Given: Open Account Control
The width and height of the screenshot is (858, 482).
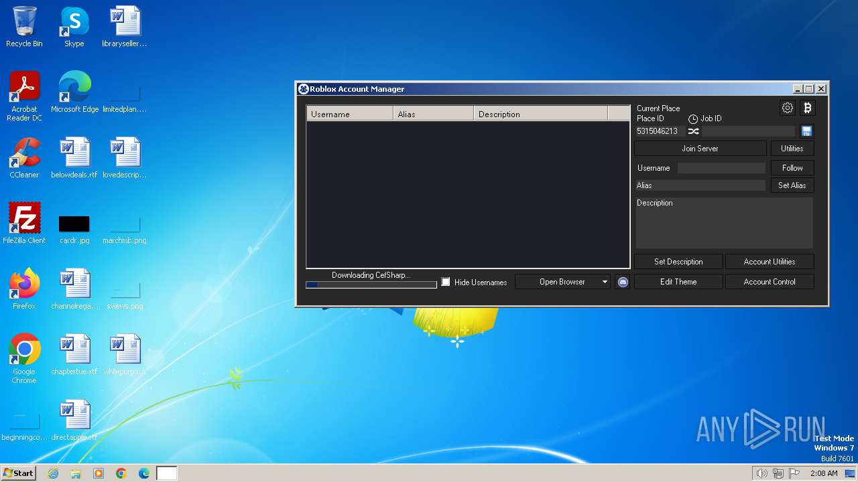Looking at the screenshot, I should coord(770,282).
